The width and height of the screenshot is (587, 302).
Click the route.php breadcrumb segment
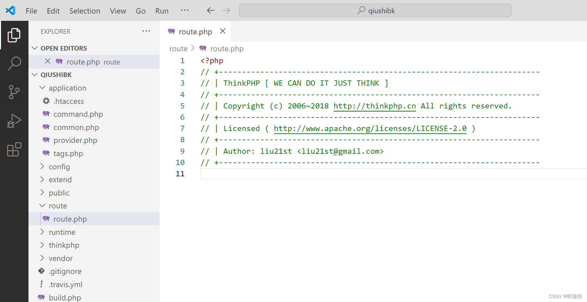click(227, 49)
